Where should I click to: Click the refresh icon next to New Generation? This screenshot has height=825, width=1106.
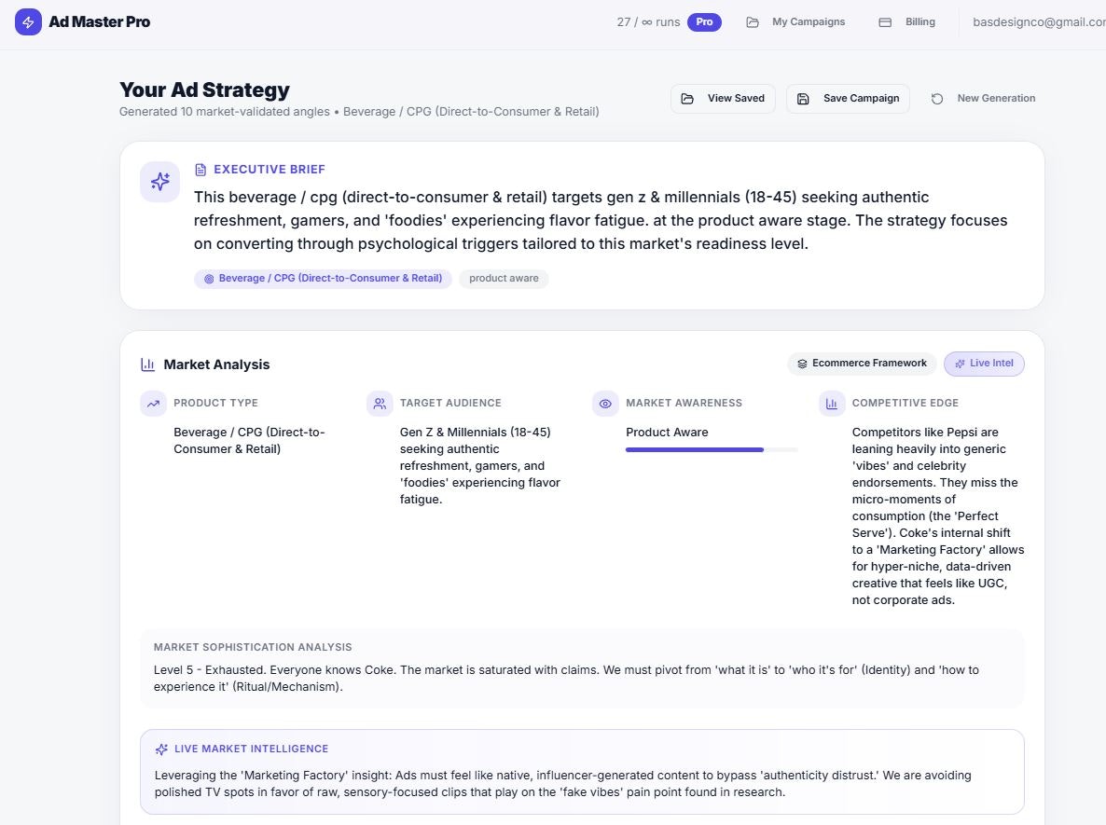(936, 97)
